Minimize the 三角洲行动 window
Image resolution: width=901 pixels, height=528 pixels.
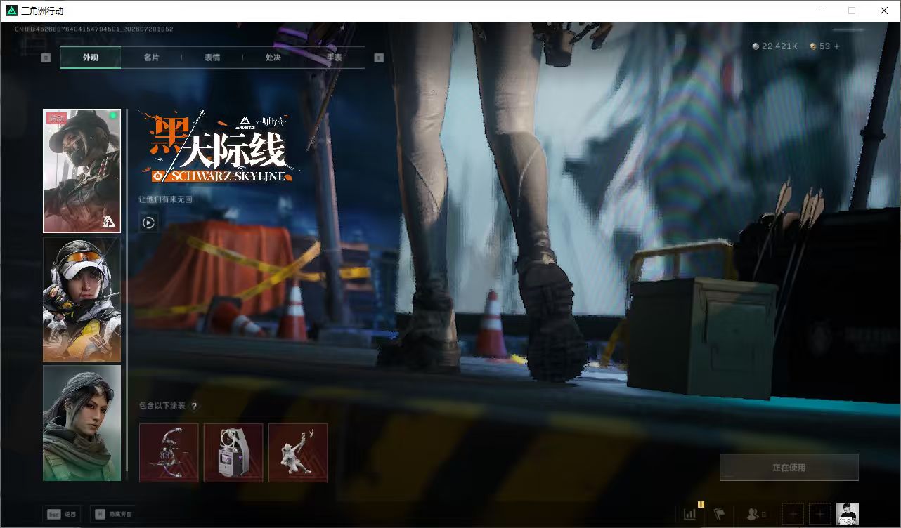[819, 11]
